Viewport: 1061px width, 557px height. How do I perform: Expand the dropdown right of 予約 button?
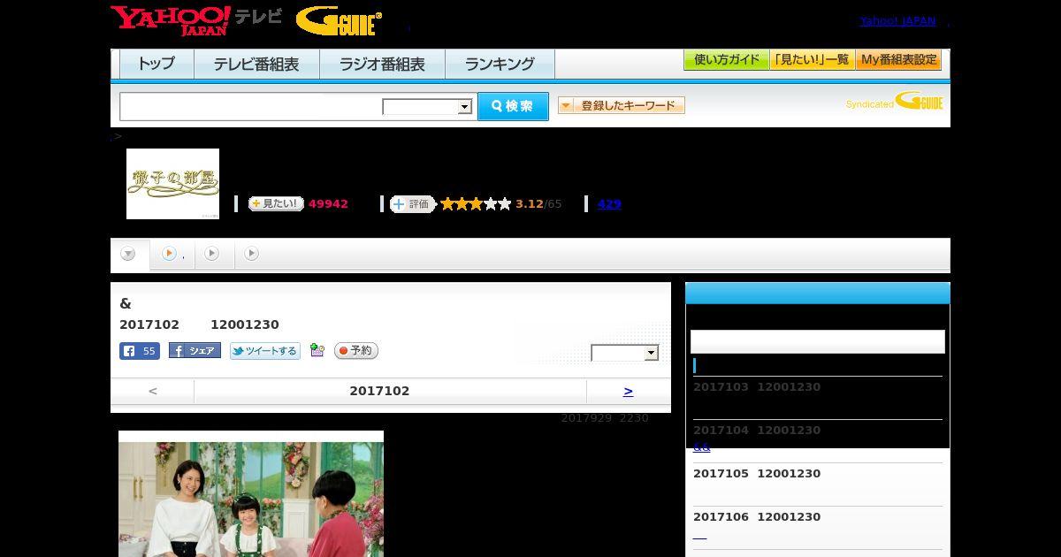[625, 353]
